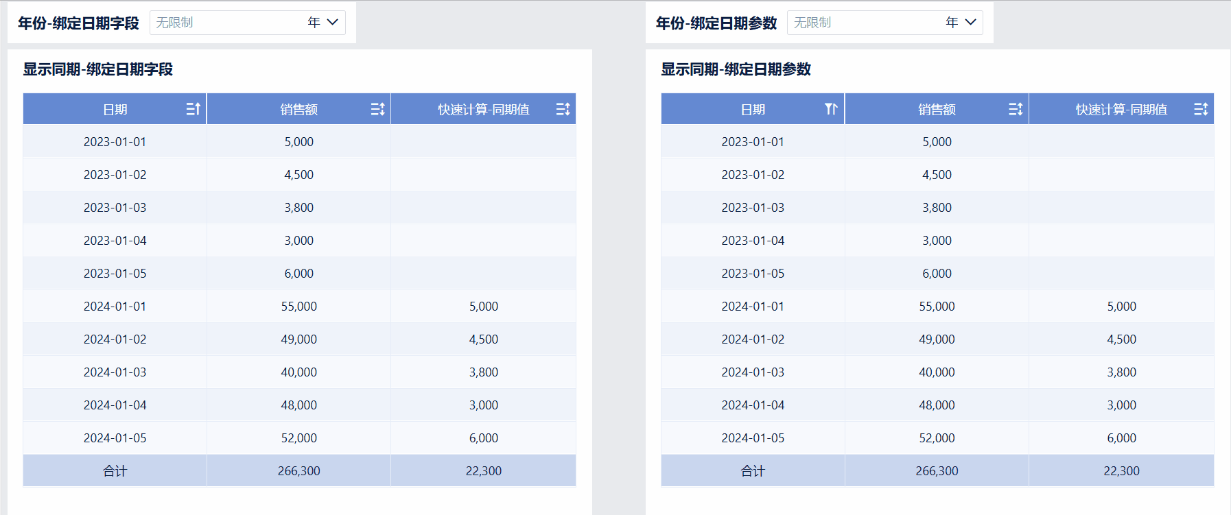This screenshot has width=1231, height=515.
Task: Select 2024-01-02 date cell in 绑定日期参数 table
Action: [x=753, y=339]
